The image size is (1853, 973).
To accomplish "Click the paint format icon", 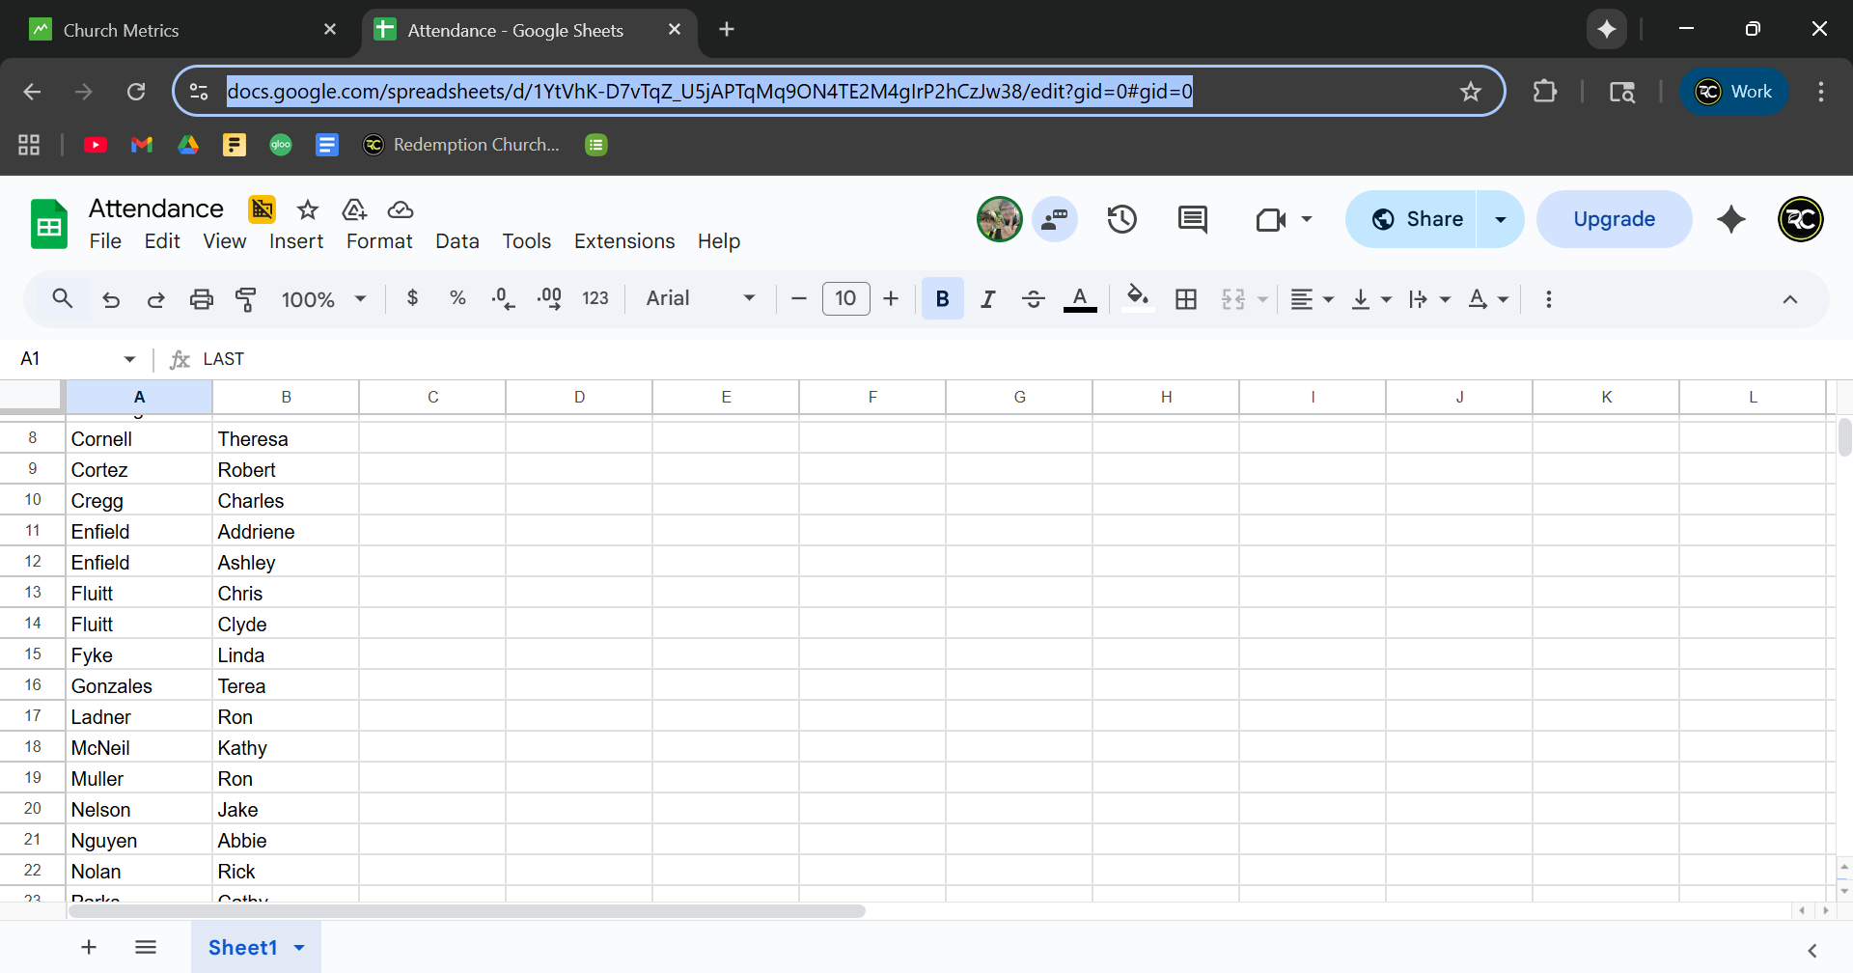I will click(x=246, y=299).
